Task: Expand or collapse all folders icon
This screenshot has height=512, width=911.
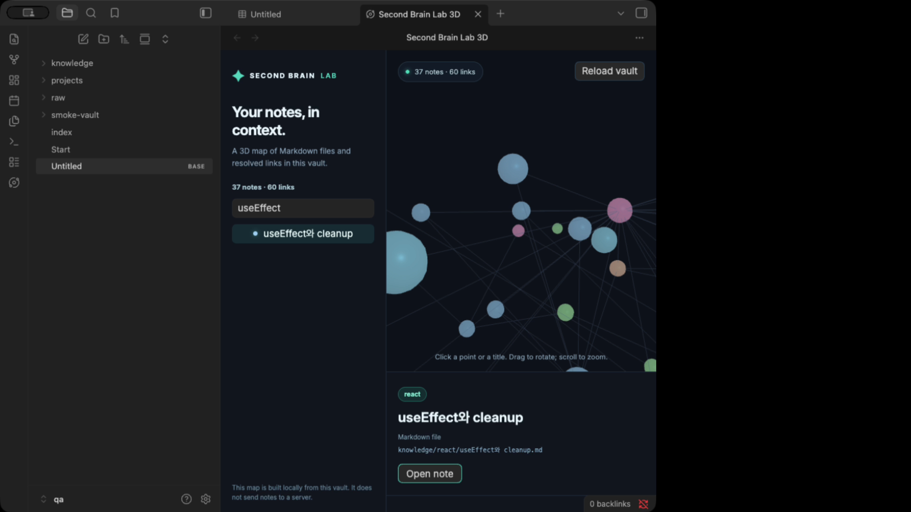Action: tap(165, 39)
